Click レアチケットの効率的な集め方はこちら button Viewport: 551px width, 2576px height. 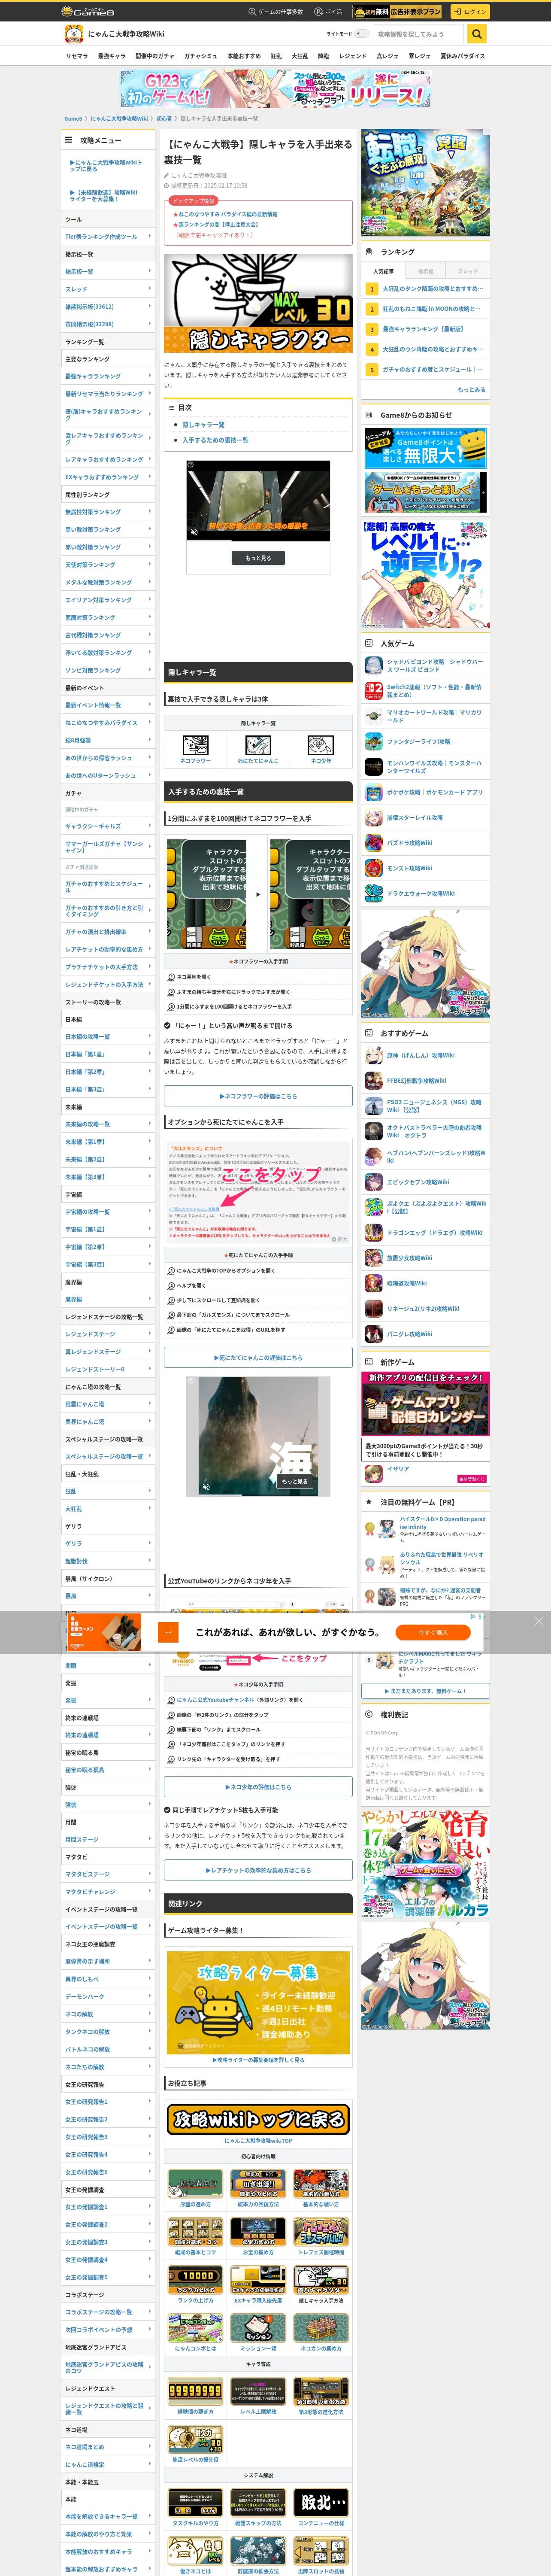point(258,1870)
